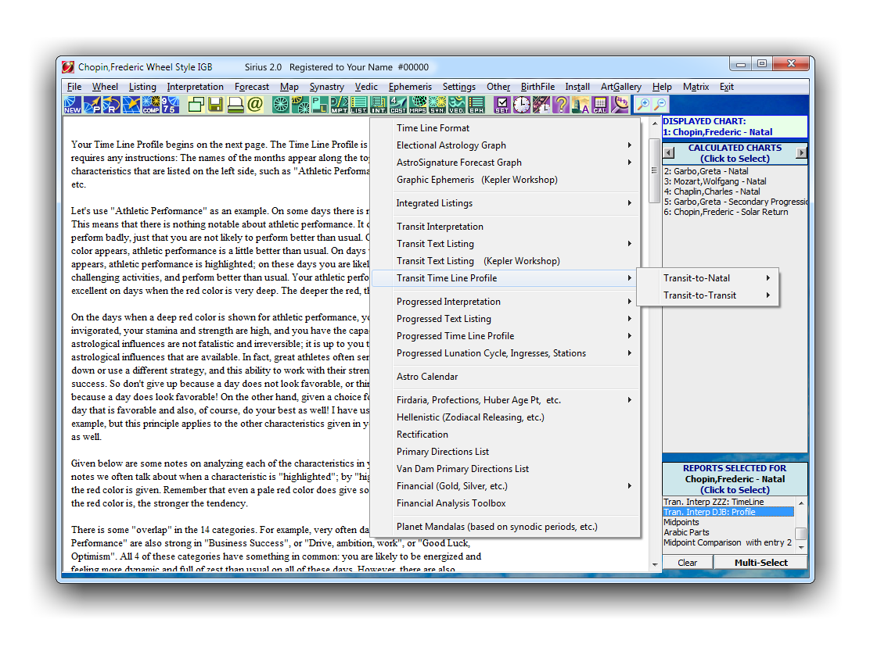Screen dimensions: 870x669
Task: Select the 'Midpoints' report
Action: pos(728,522)
